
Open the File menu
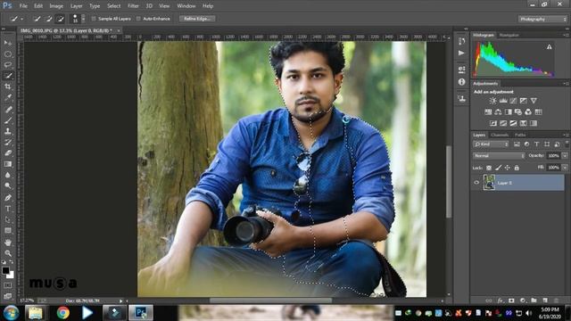pos(23,6)
